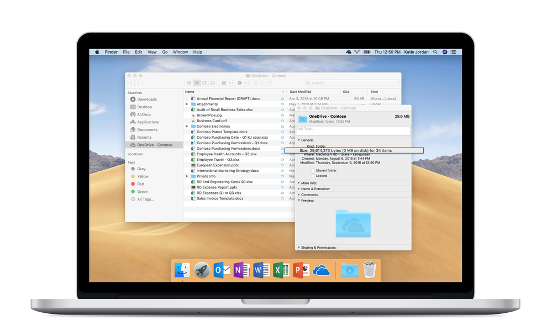Click the Edit Tags toolbar button
The height and width of the screenshot is (331, 552).
pos(270,83)
